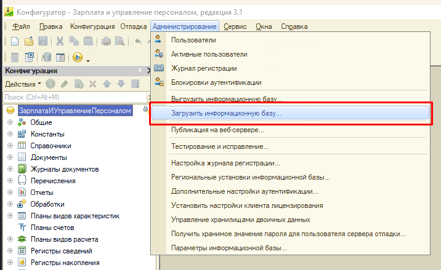This screenshot has width=441, height=270.
Task: Open the Отладка menu
Action: point(133,26)
